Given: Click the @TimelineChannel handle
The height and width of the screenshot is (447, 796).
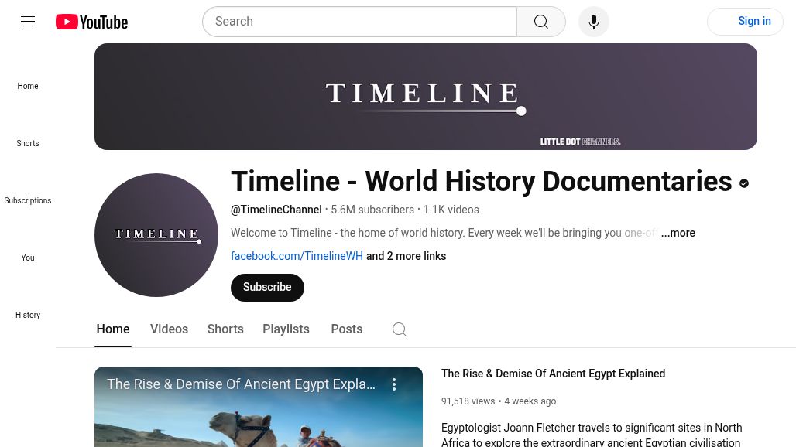Looking at the screenshot, I should coord(276,210).
